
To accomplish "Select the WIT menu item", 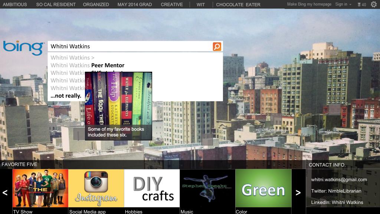I will point(201,4).
